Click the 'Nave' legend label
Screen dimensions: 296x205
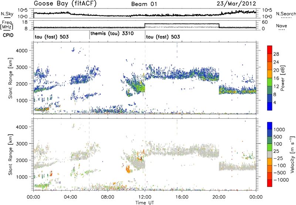coord(282,26)
